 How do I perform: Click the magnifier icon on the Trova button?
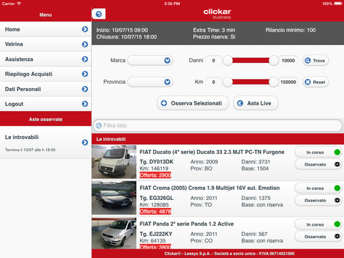pos(307,60)
